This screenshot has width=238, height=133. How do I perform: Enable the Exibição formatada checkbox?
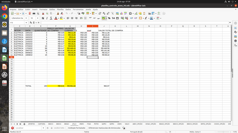click(x=67, y=128)
